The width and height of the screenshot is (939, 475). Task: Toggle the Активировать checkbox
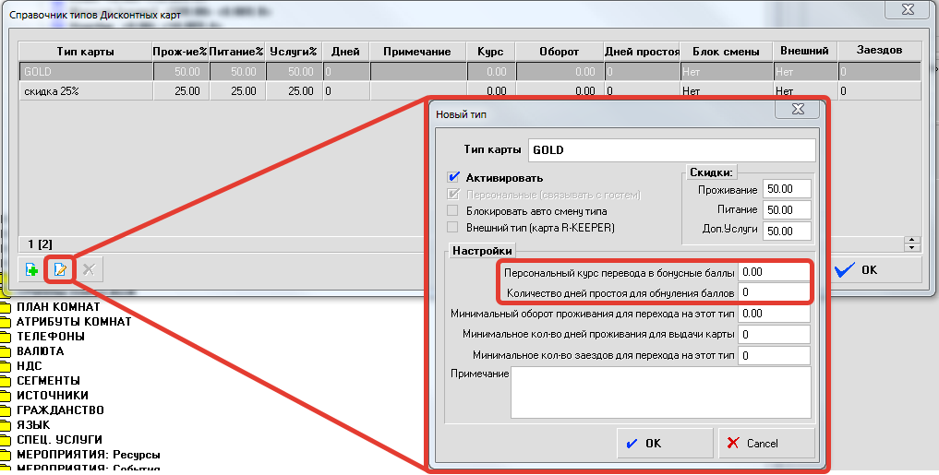tap(453, 177)
